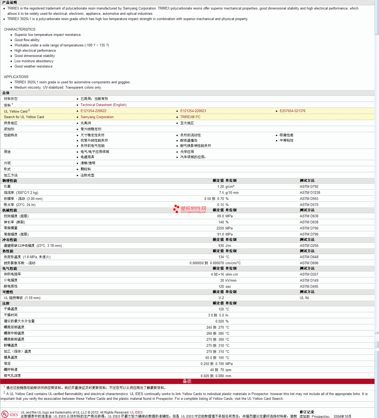Click the '总体' section header

pos(6,93)
